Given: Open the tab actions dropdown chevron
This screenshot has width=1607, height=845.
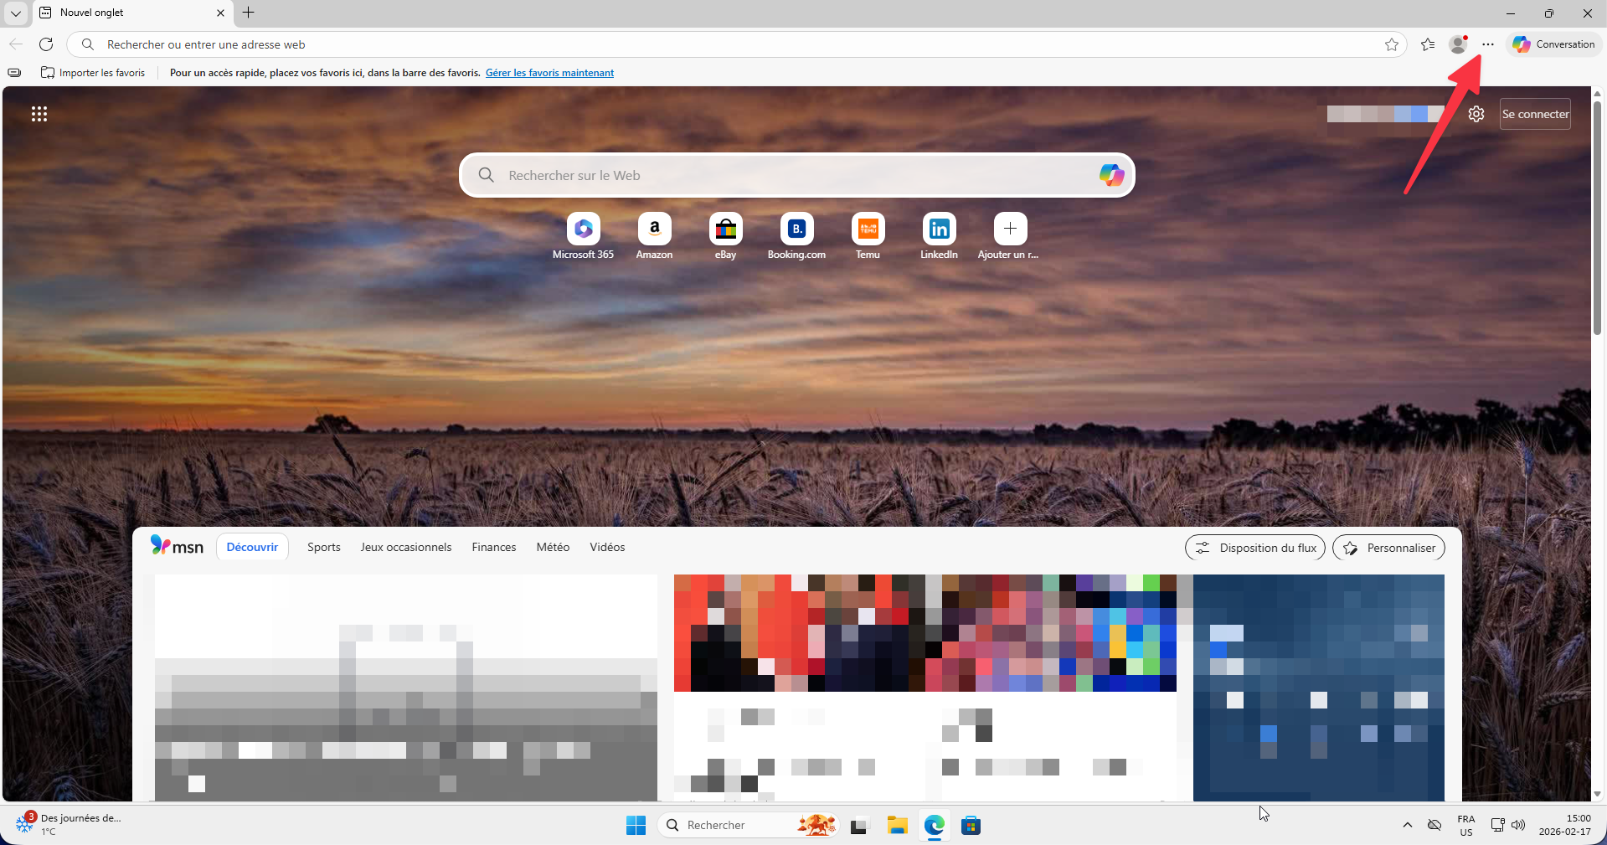Looking at the screenshot, I should coord(16,13).
